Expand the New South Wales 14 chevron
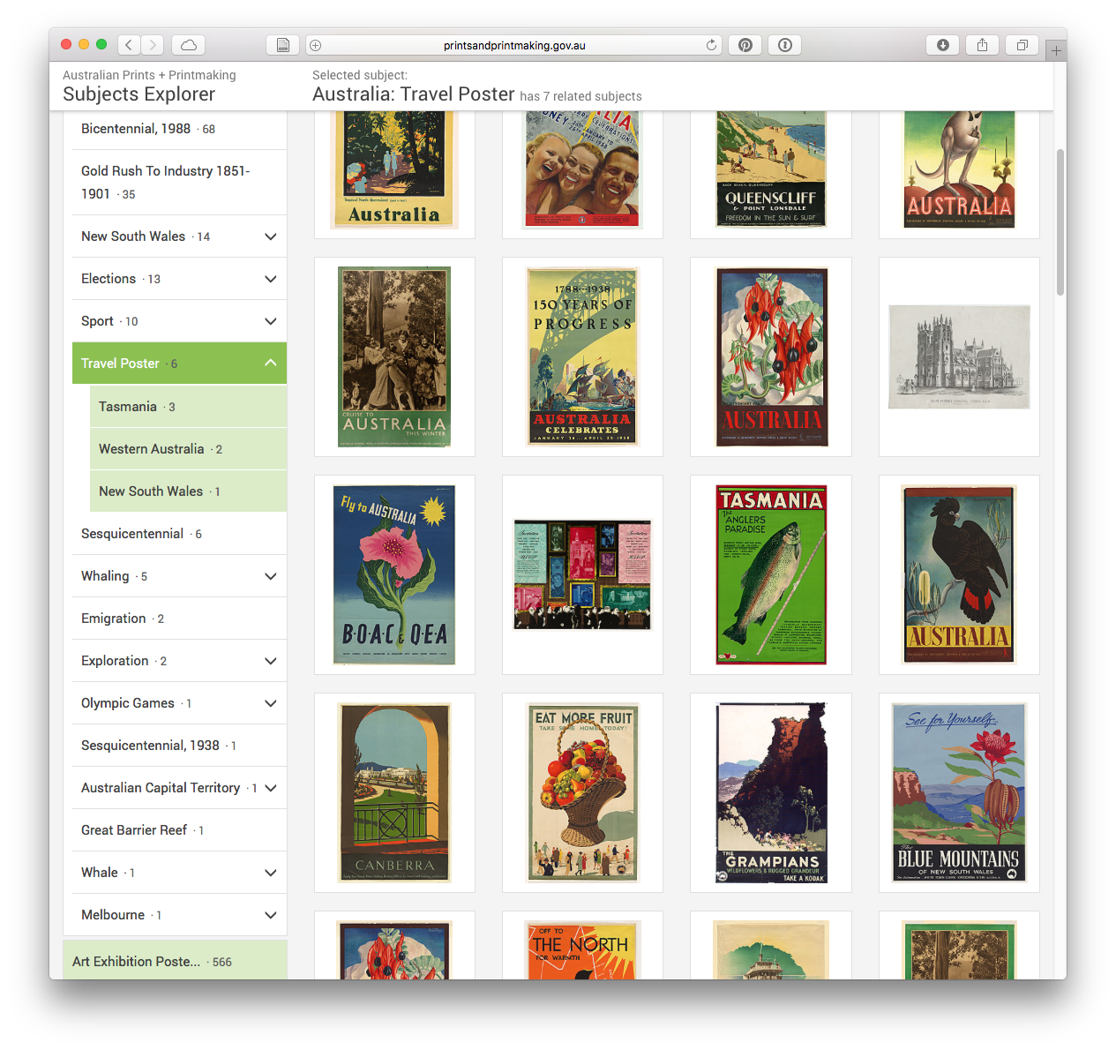1116x1050 pixels. pyautogui.click(x=271, y=236)
